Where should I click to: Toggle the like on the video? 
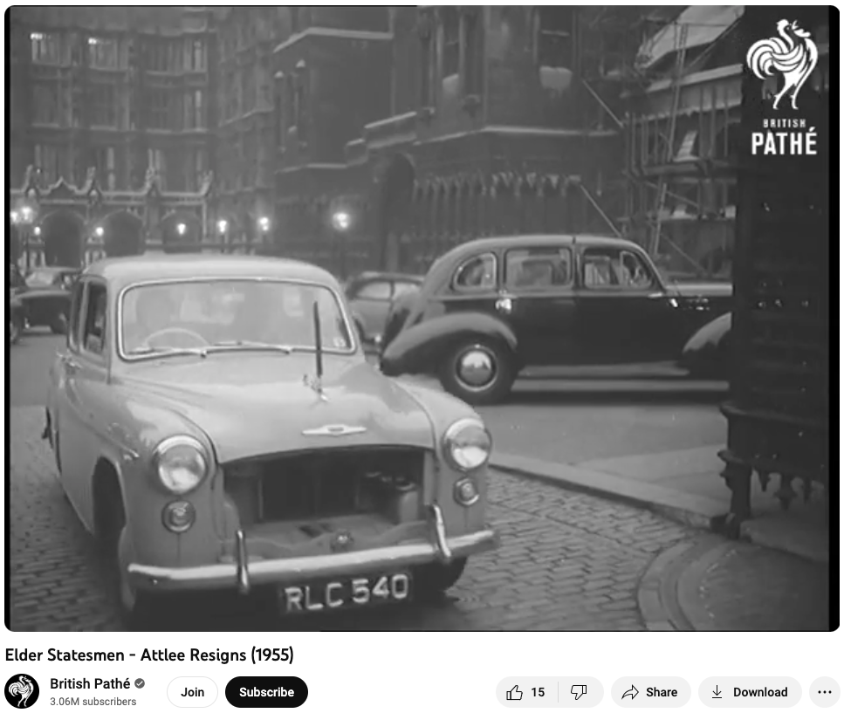[526, 692]
